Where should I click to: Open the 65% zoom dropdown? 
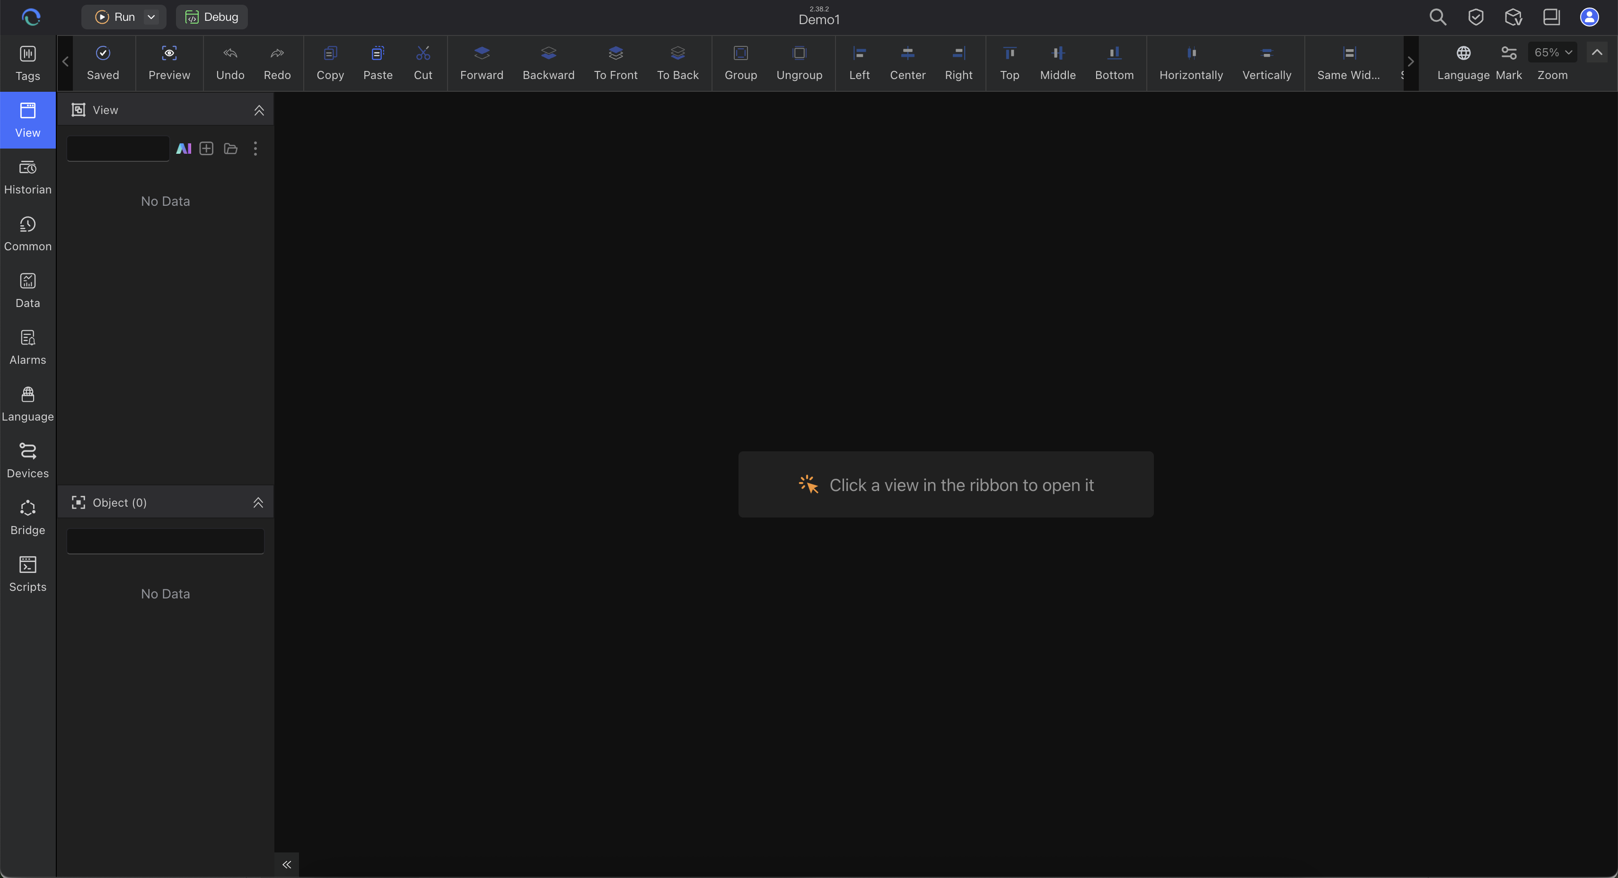coord(1553,52)
